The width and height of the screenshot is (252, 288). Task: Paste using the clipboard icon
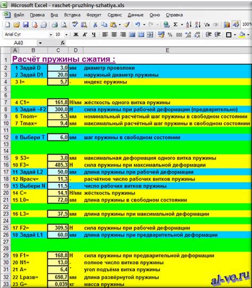113,24
